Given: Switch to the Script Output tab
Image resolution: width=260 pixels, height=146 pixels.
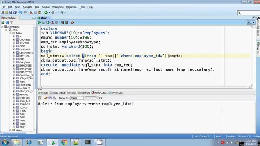Looking at the screenshot, I should pyautogui.click(x=58, y=93).
